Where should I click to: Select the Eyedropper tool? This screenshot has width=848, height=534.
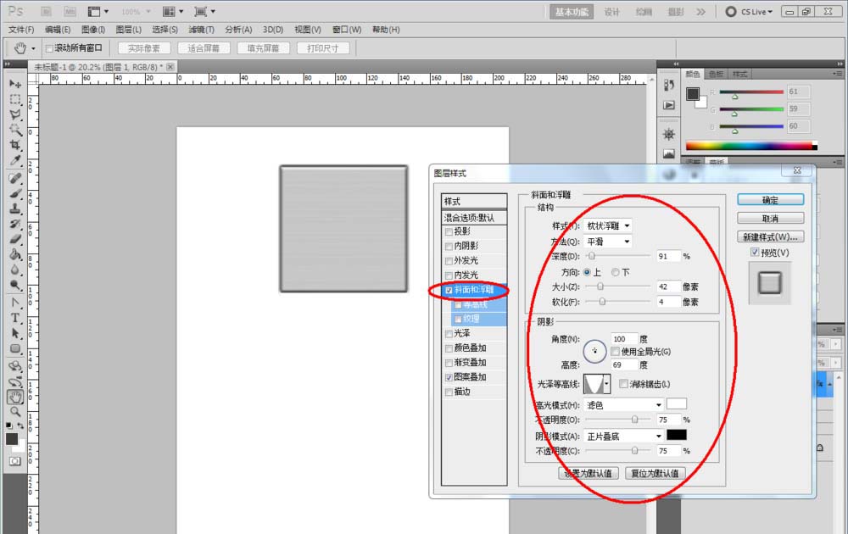pos(15,160)
